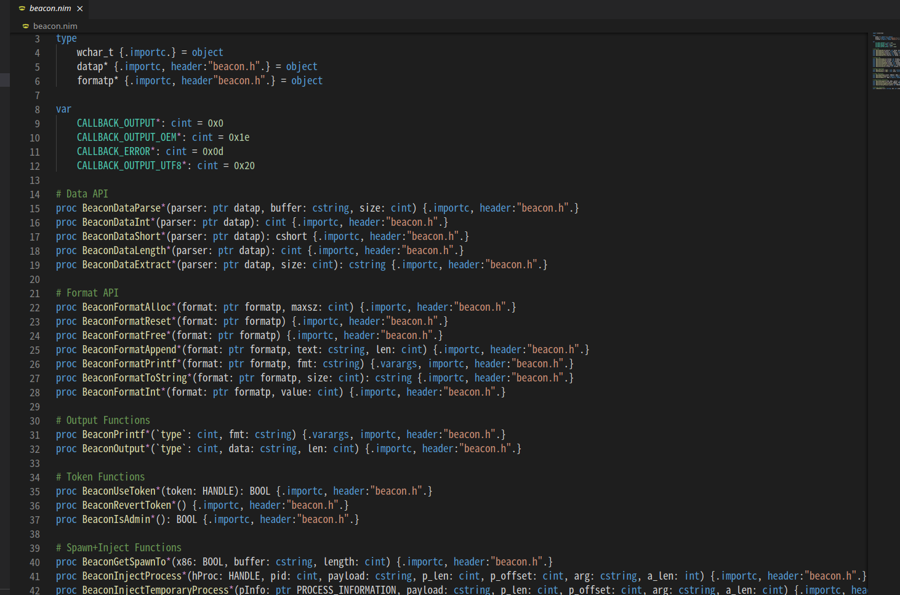900x595 pixels.
Task: Click the CALLBACK_OUTPUT_UTF8 variable name
Action: point(129,166)
